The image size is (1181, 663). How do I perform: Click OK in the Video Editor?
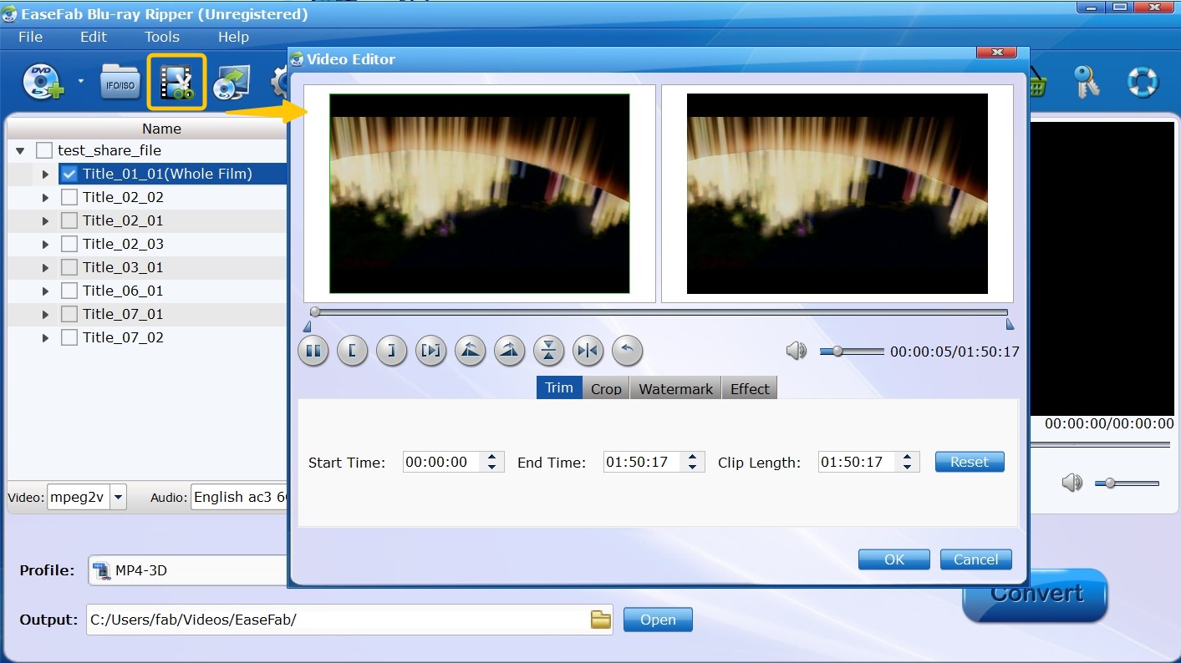(x=894, y=559)
